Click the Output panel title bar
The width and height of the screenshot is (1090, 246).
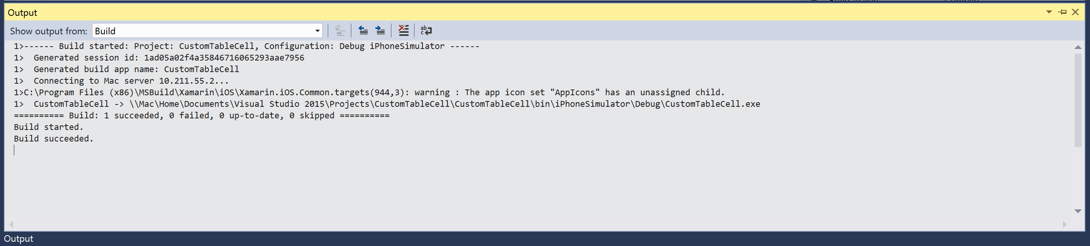pyautogui.click(x=525, y=12)
